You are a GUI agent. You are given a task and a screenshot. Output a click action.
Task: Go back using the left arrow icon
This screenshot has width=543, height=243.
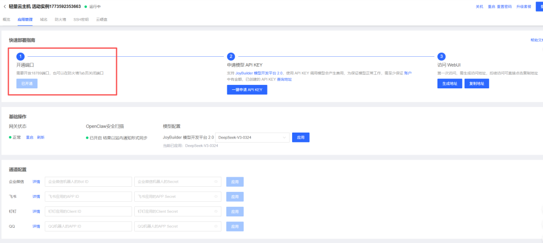tap(5, 7)
